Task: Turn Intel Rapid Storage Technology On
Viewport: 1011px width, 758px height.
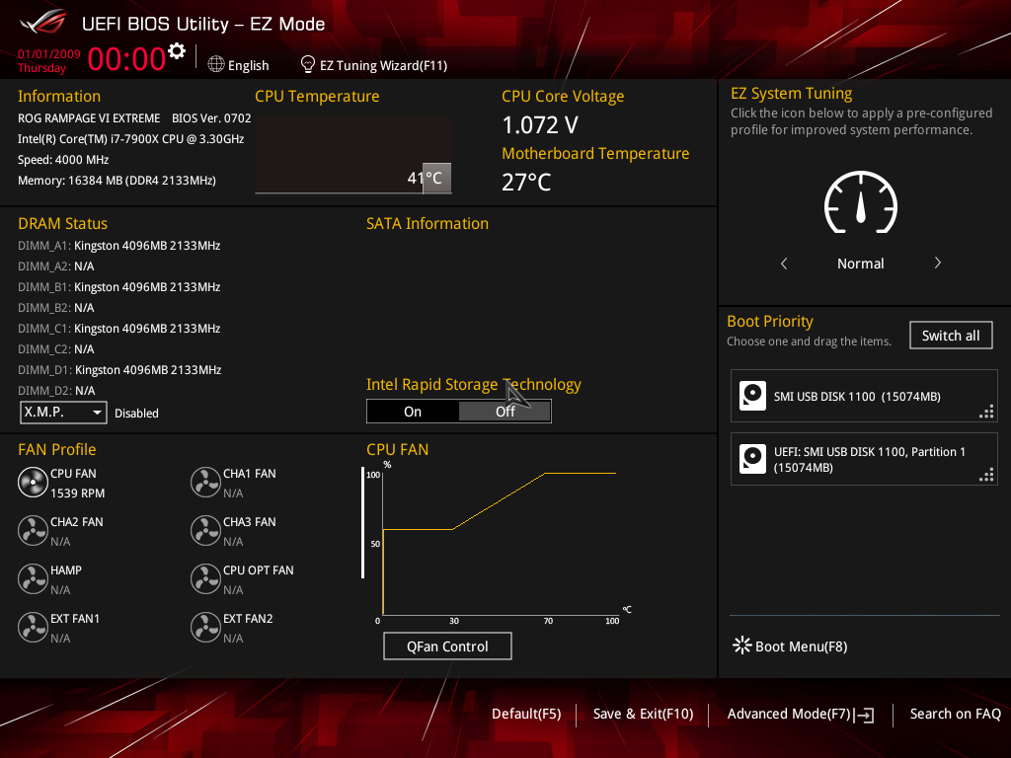Action: pos(413,412)
